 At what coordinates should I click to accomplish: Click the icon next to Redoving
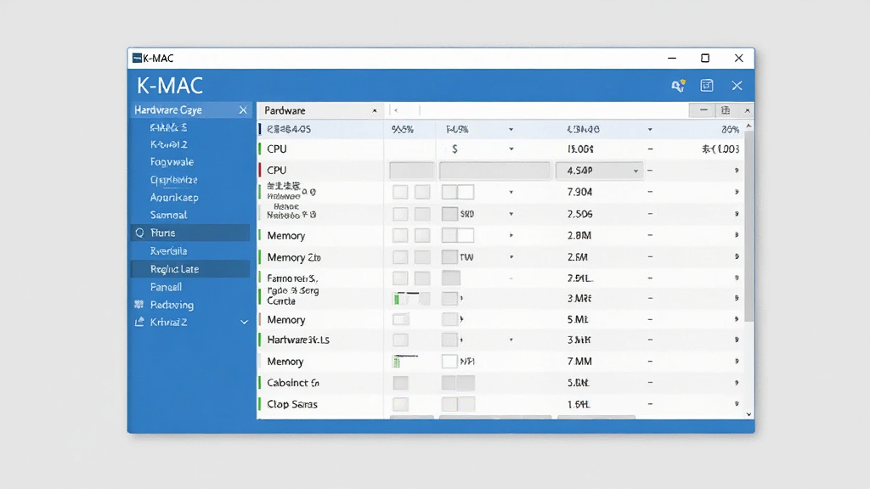click(x=139, y=305)
